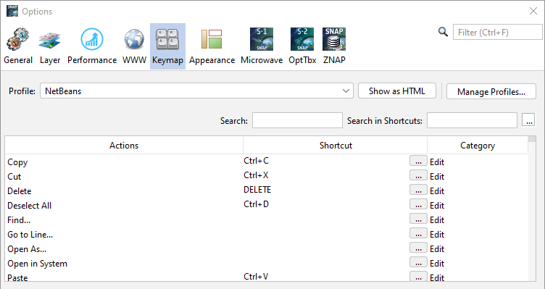Open the Layer options category

50,46
